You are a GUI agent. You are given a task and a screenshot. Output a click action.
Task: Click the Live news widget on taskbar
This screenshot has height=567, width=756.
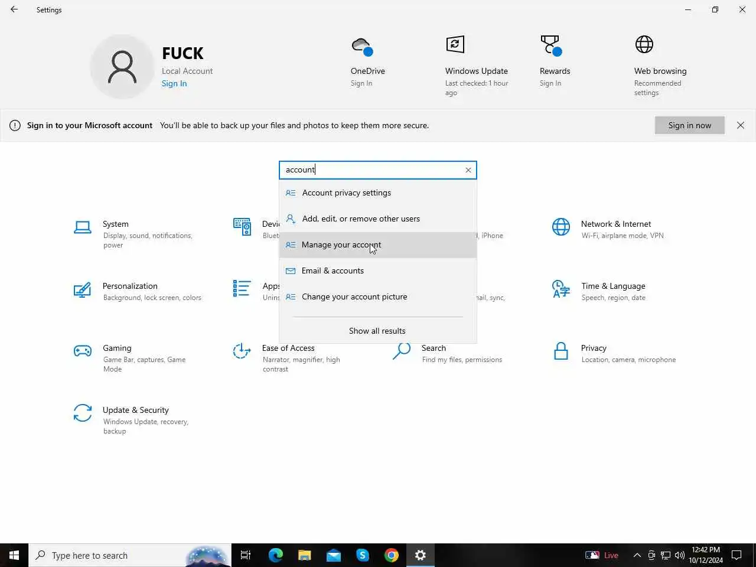[x=602, y=555]
